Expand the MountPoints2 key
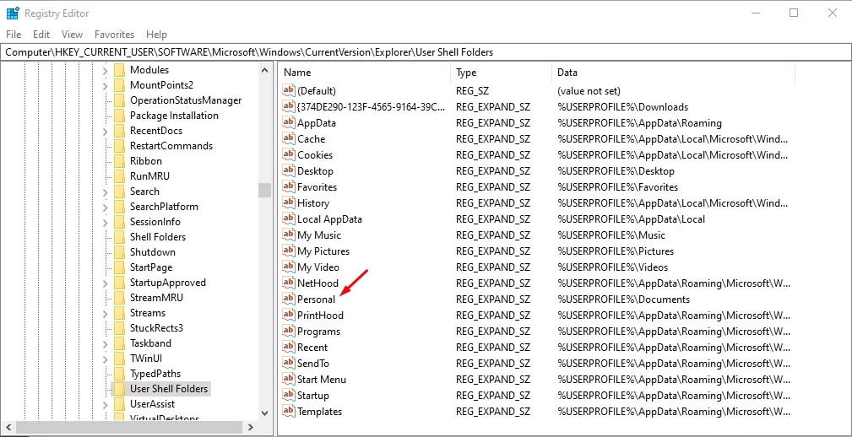852x437 pixels. [x=105, y=85]
